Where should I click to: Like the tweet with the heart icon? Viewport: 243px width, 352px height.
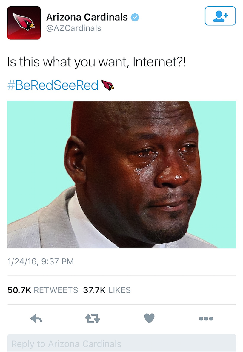pyautogui.click(x=149, y=318)
